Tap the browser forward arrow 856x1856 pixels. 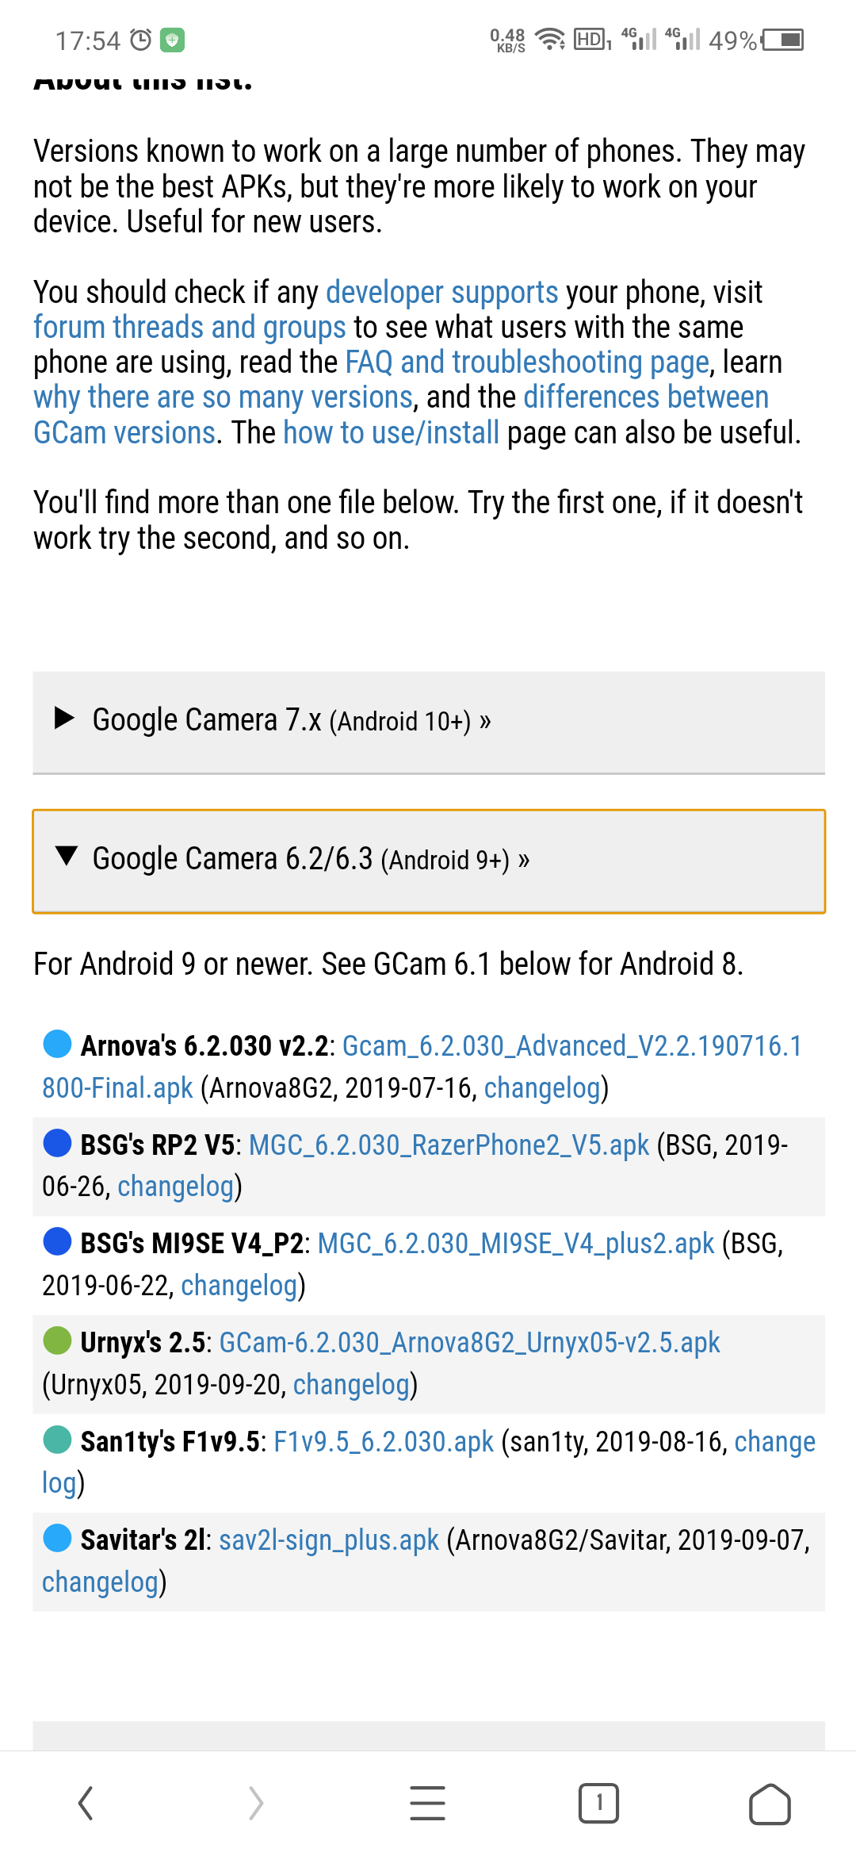click(x=255, y=1804)
